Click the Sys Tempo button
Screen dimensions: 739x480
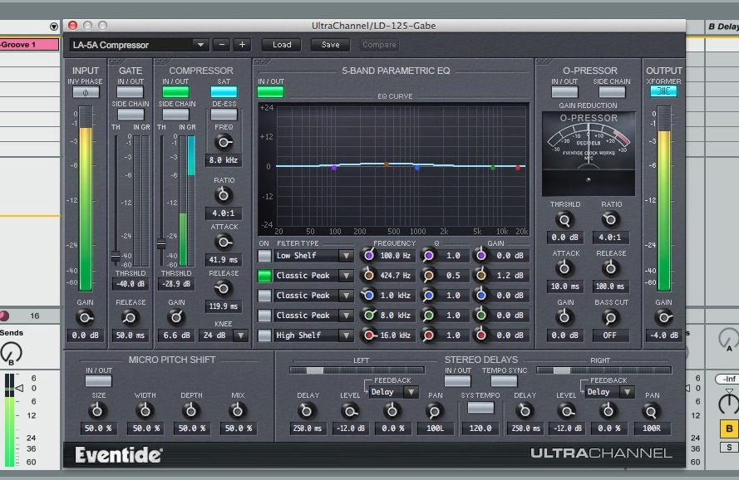pos(480,408)
